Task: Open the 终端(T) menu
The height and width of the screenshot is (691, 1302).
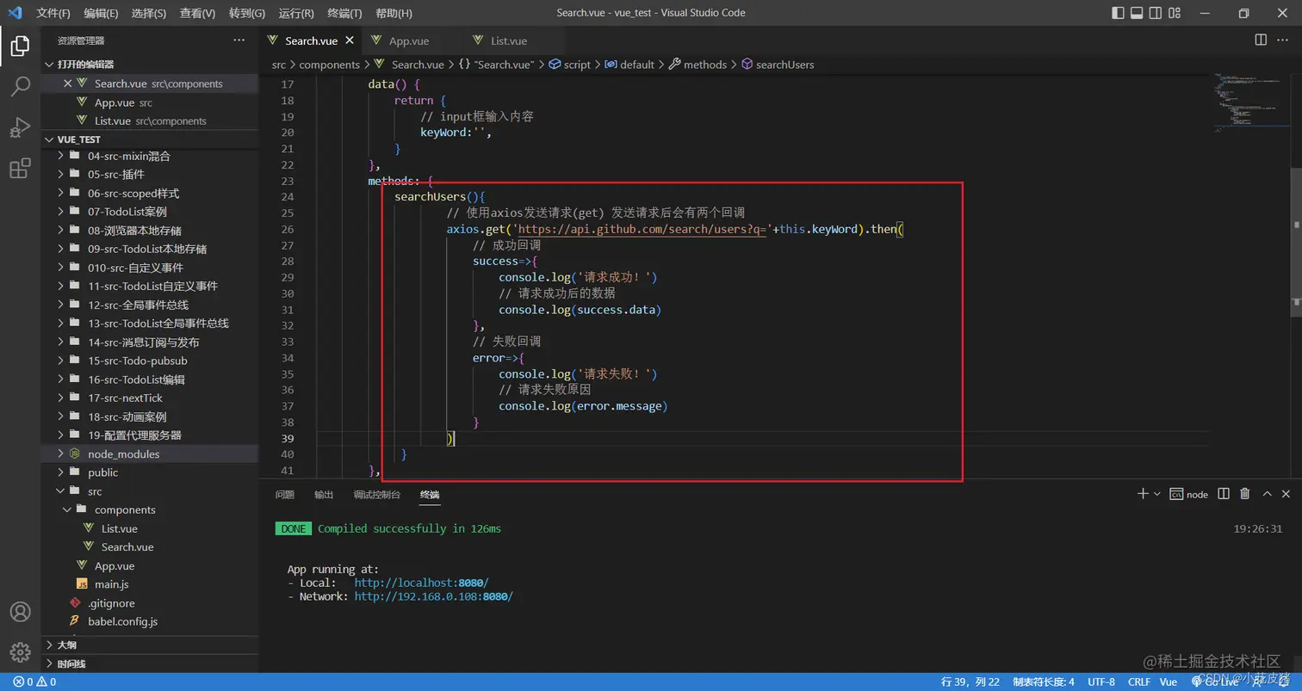Action: coord(345,13)
